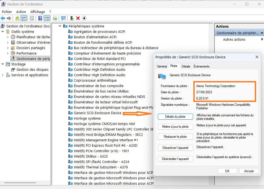
Task: Select Contrôleur de RAM standard PCI
Action: pos(100,59)
